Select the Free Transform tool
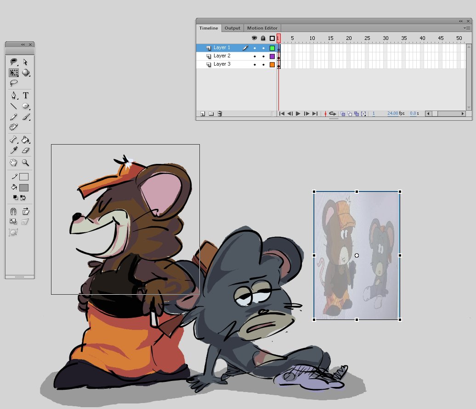The width and height of the screenshot is (476, 409). [14, 73]
